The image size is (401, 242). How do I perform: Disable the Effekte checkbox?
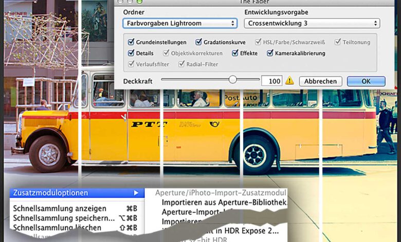[235, 53]
